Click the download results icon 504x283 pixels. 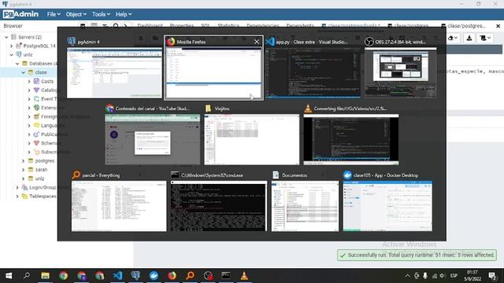[469, 38]
